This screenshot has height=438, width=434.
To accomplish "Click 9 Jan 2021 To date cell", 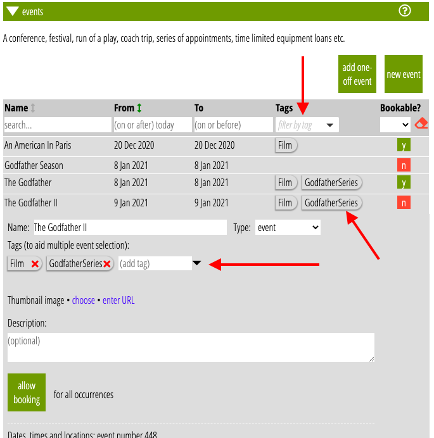I will point(212,203).
